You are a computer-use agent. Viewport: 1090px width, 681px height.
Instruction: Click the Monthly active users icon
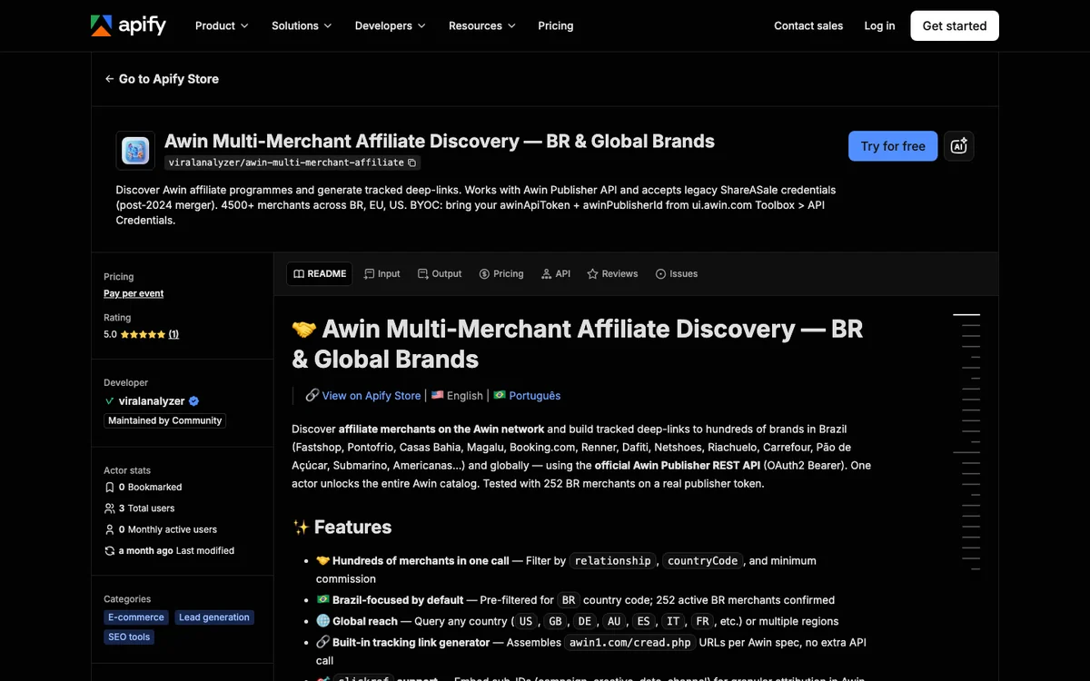click(x=110, y=529)
